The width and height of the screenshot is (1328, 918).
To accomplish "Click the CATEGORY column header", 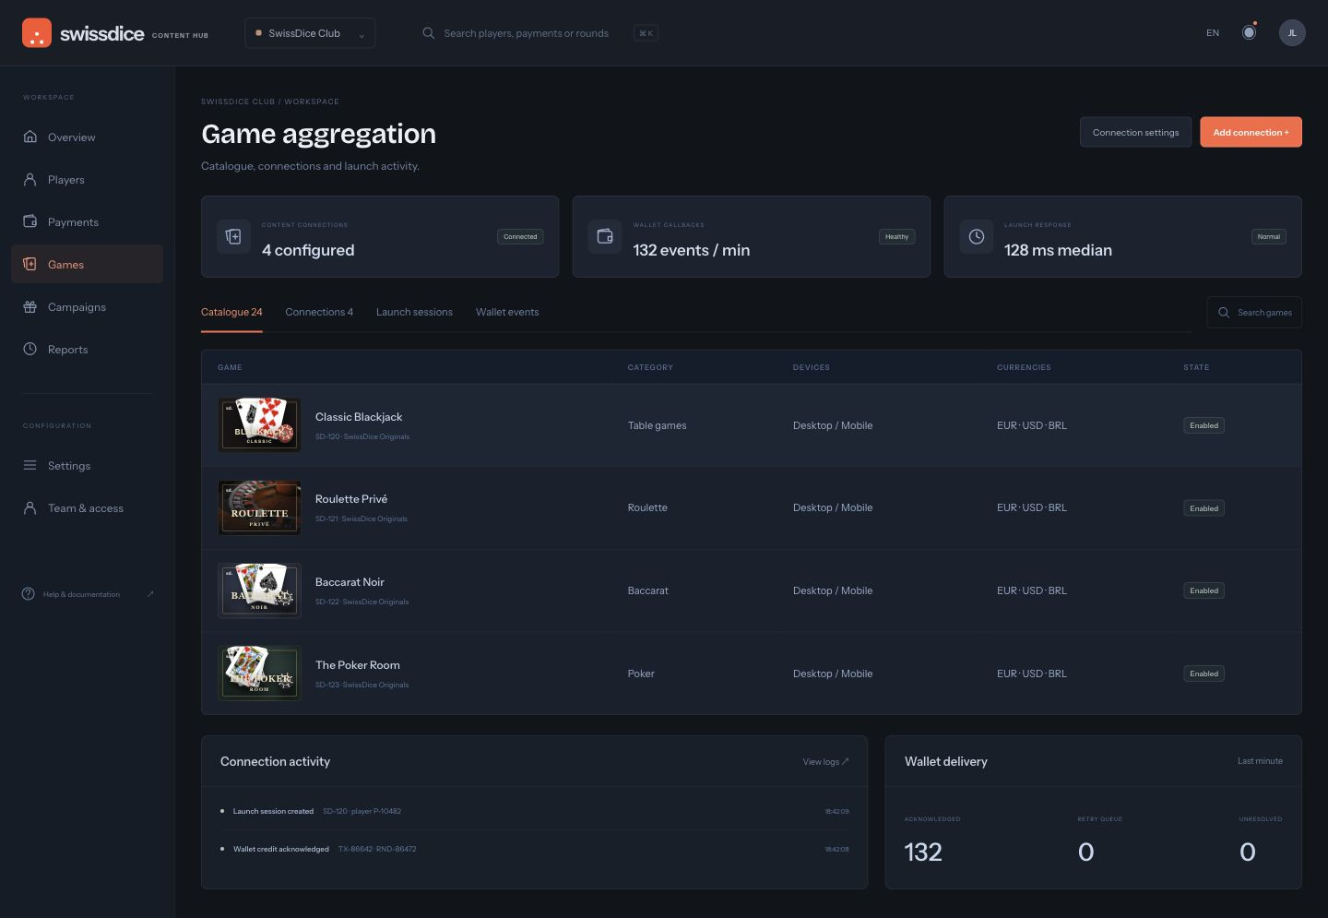I will pyautogui.click(x=650, y=367).
